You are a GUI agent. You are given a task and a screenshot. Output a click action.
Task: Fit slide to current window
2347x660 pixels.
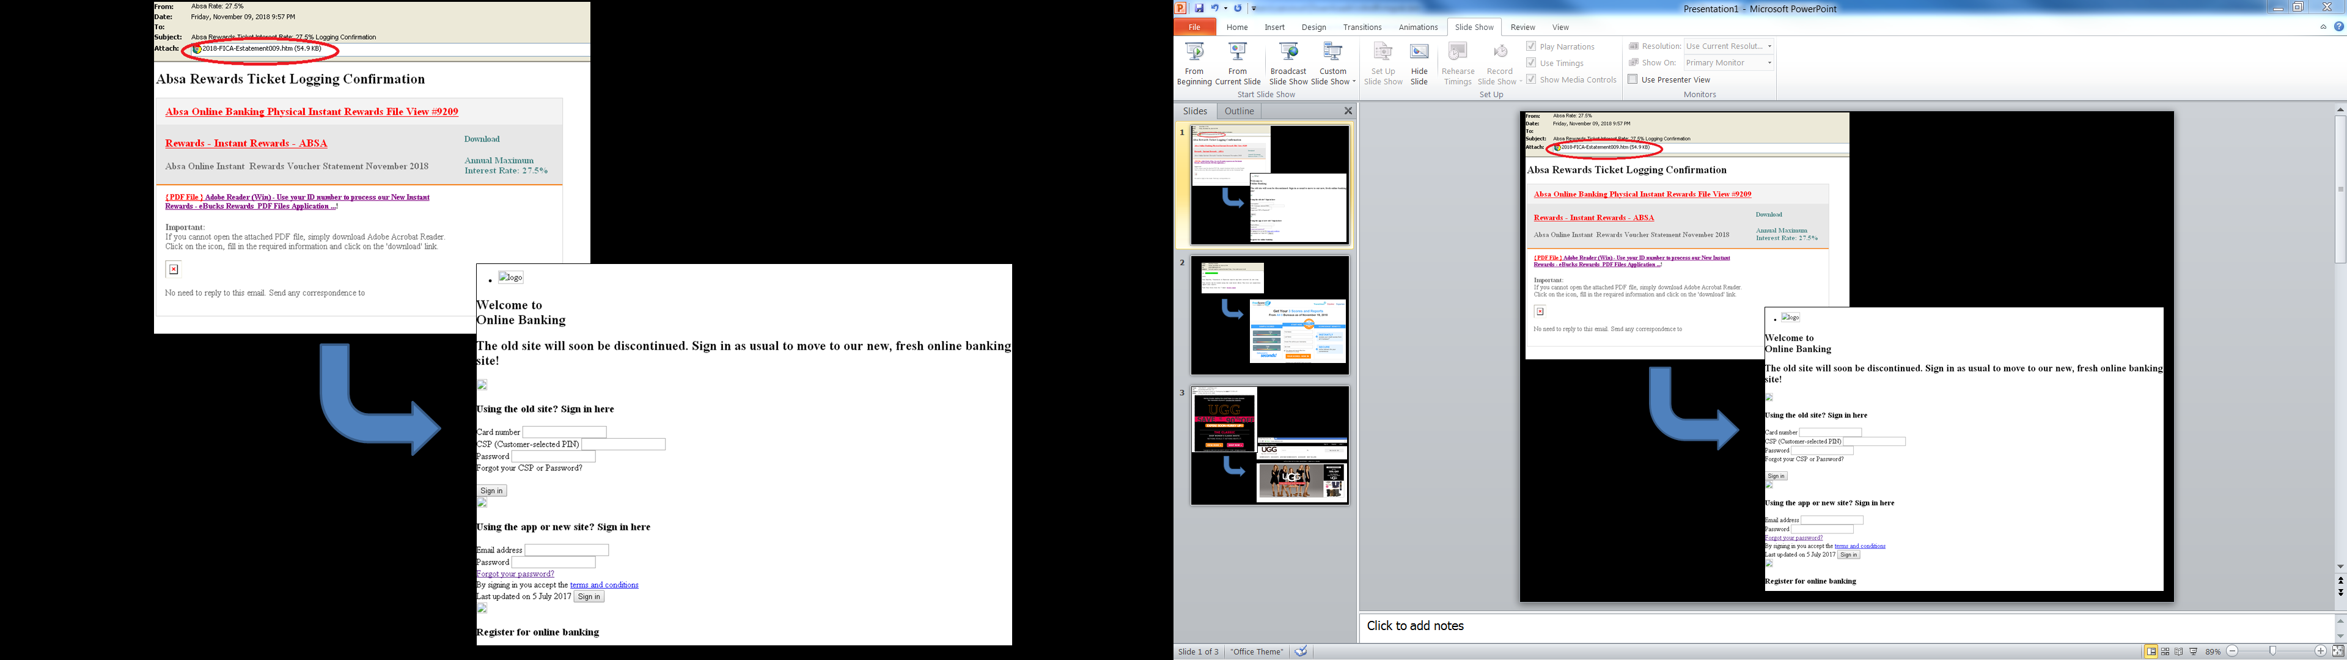pyautogui.click(x=2338, y=652)
